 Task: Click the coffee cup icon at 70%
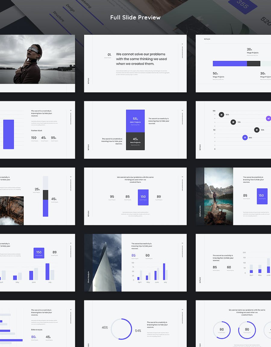click(233, 122)
